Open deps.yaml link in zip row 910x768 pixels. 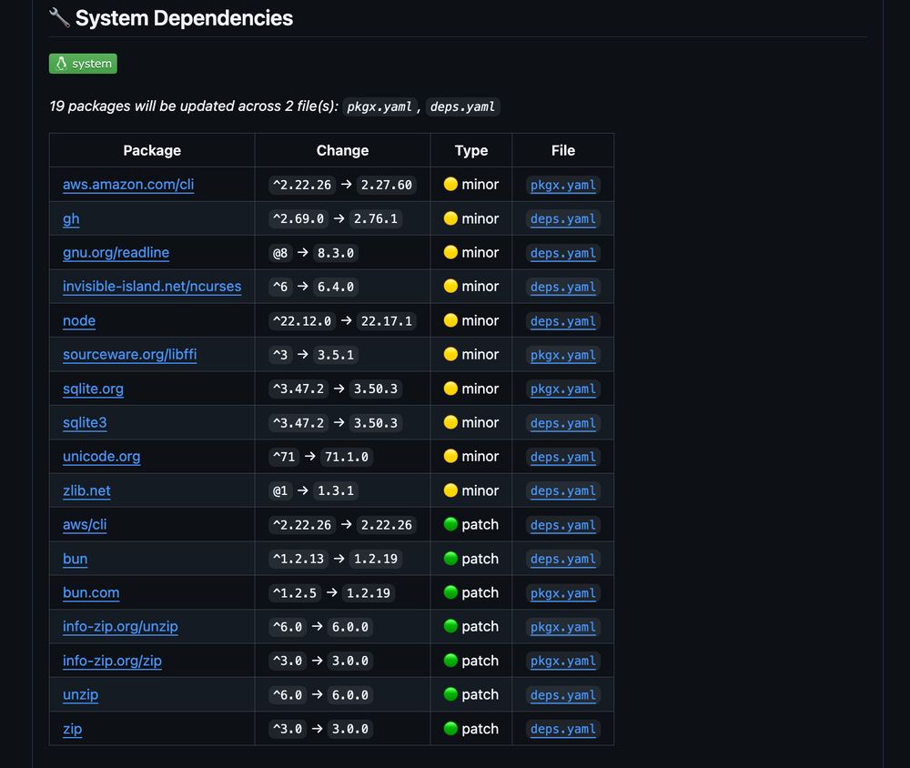[563, 729]
